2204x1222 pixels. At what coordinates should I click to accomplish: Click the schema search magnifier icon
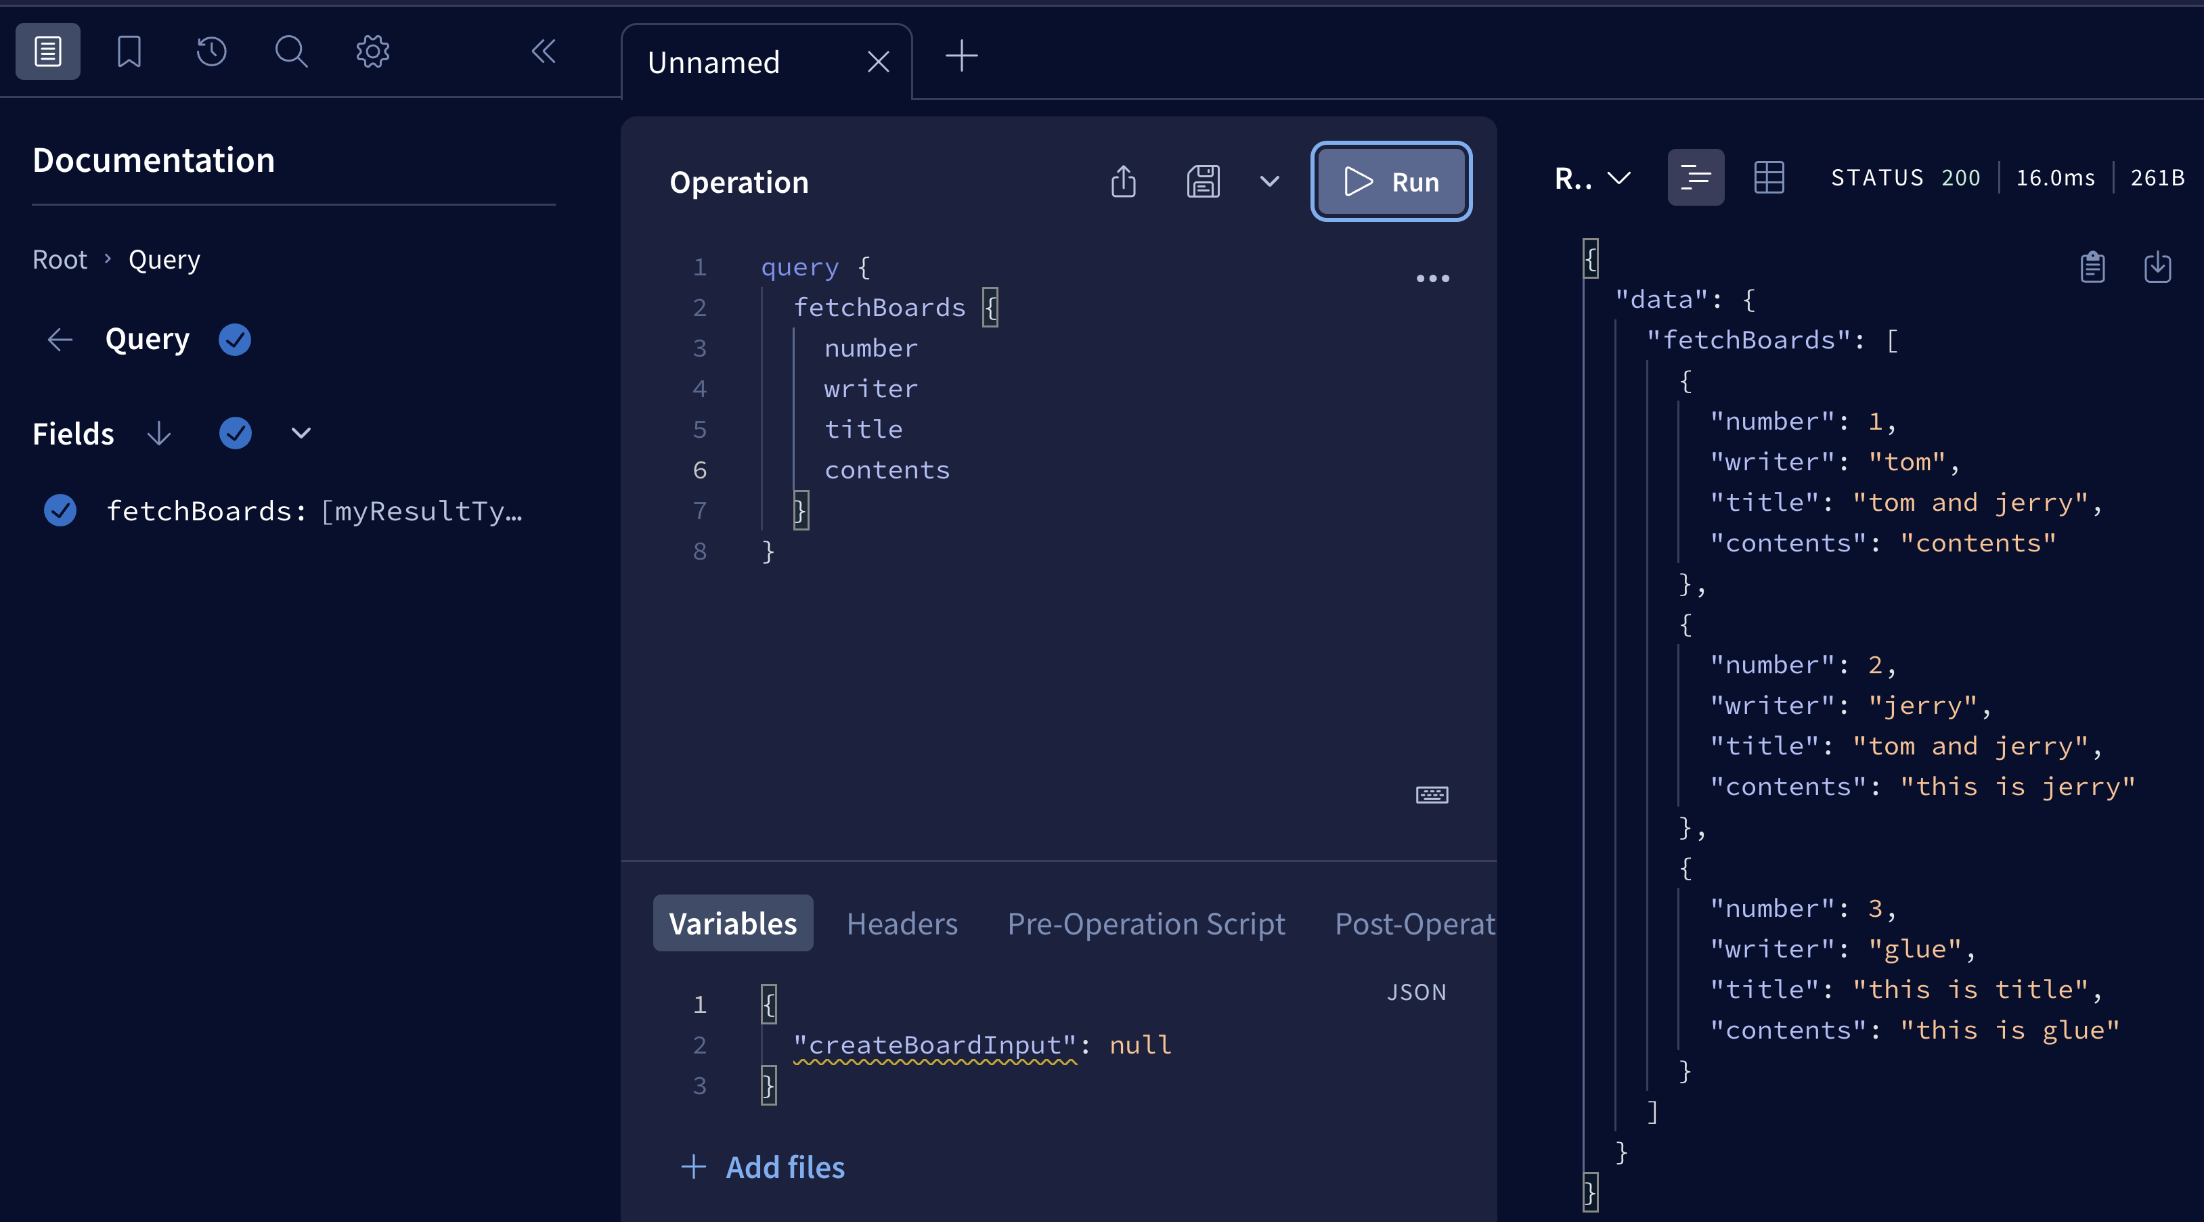pos(291,51)
